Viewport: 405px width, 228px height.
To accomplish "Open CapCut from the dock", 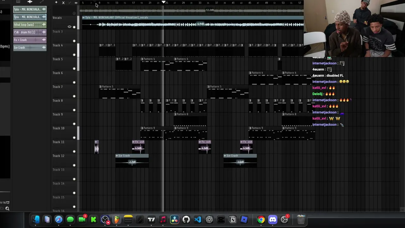I will click(x=221, y=219).
